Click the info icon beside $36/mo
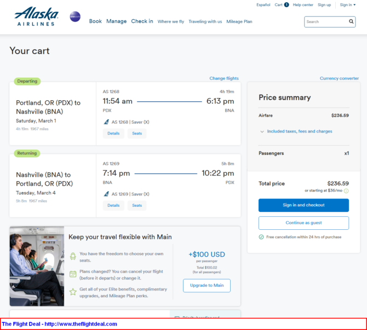The width and height of the screenshot is (367, 330). [346, 191]
